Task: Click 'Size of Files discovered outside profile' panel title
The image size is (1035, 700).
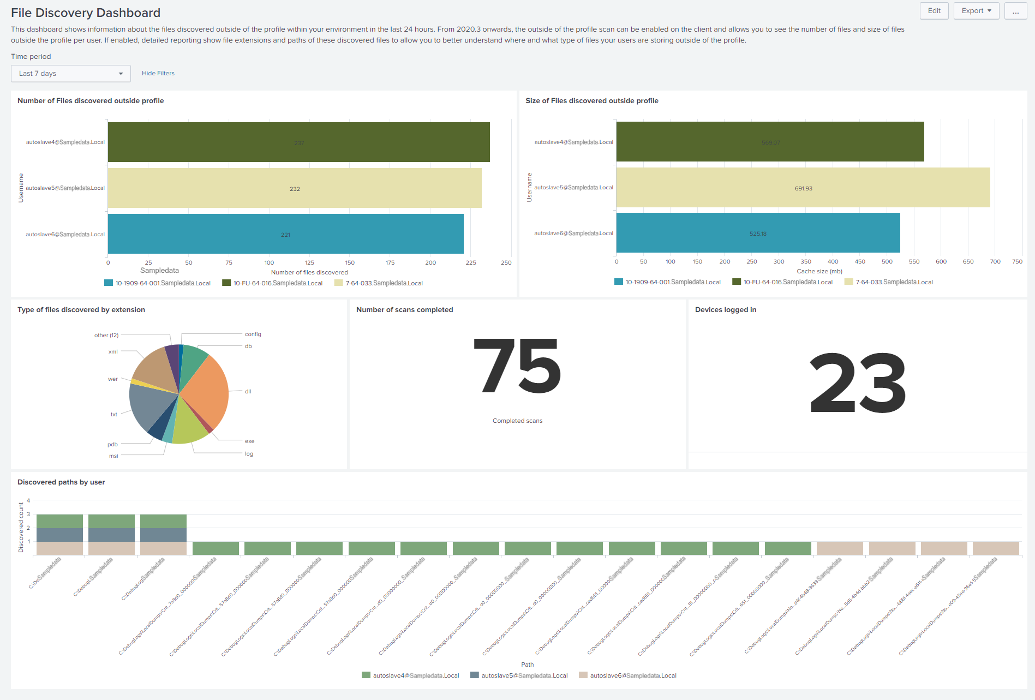Action: pos(592,101)
